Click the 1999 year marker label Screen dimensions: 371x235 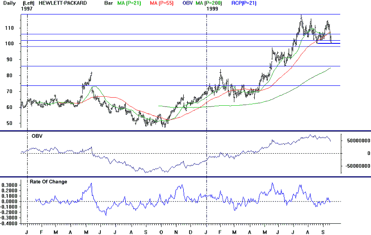pos(212,9)
